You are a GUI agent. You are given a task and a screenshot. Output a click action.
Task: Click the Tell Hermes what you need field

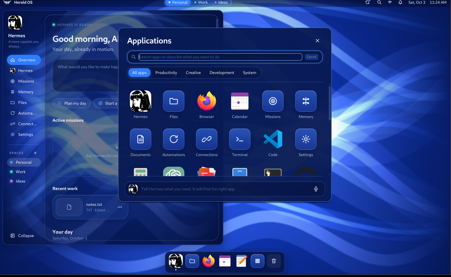click(225, 189)
